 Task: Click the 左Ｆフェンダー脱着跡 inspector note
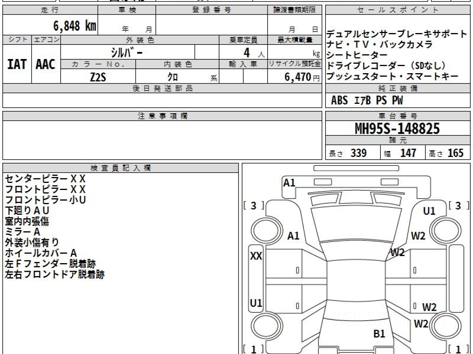point(50,264)
